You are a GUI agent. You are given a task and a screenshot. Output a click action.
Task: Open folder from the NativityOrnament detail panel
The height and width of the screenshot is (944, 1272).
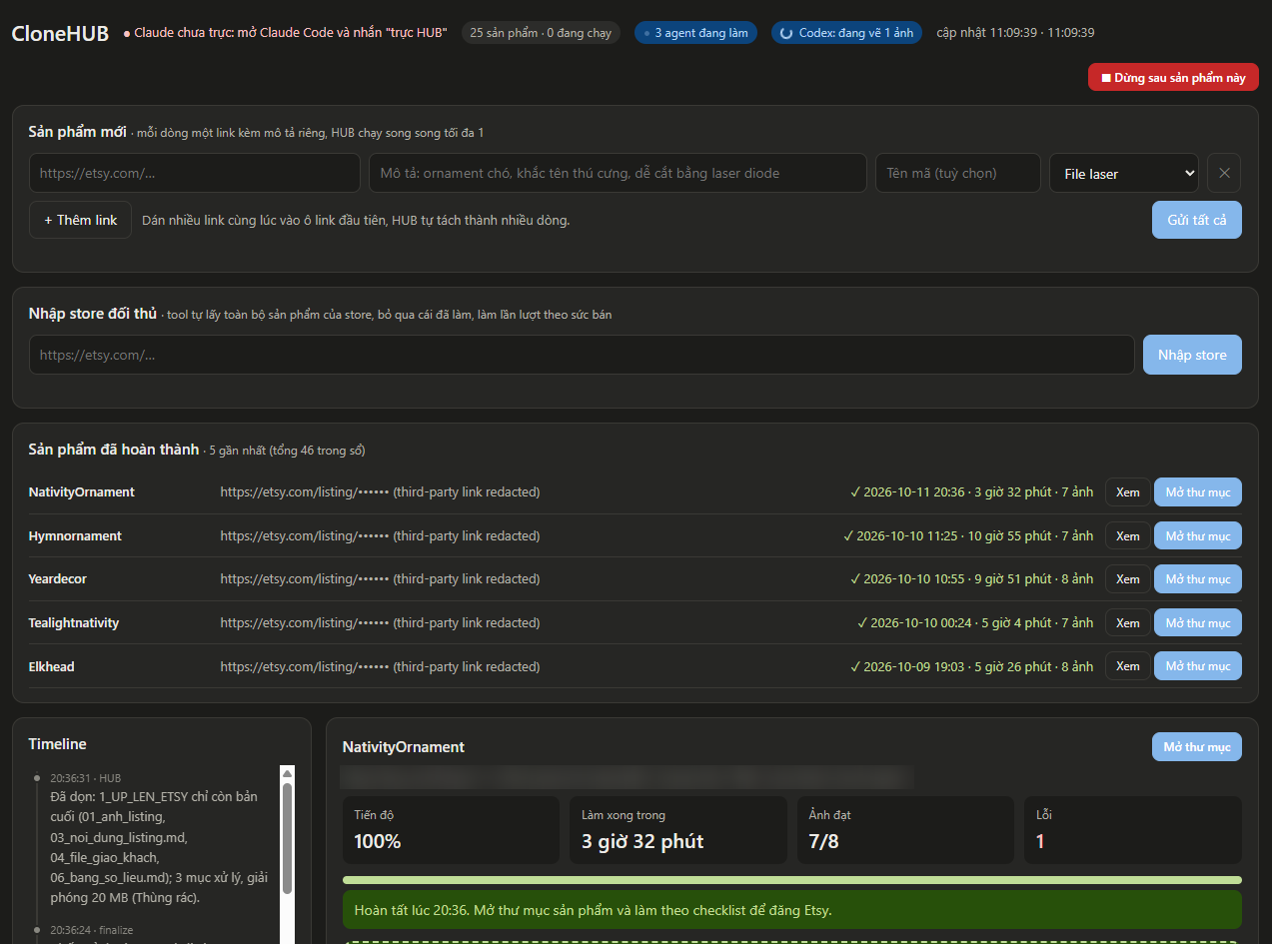1197,747
